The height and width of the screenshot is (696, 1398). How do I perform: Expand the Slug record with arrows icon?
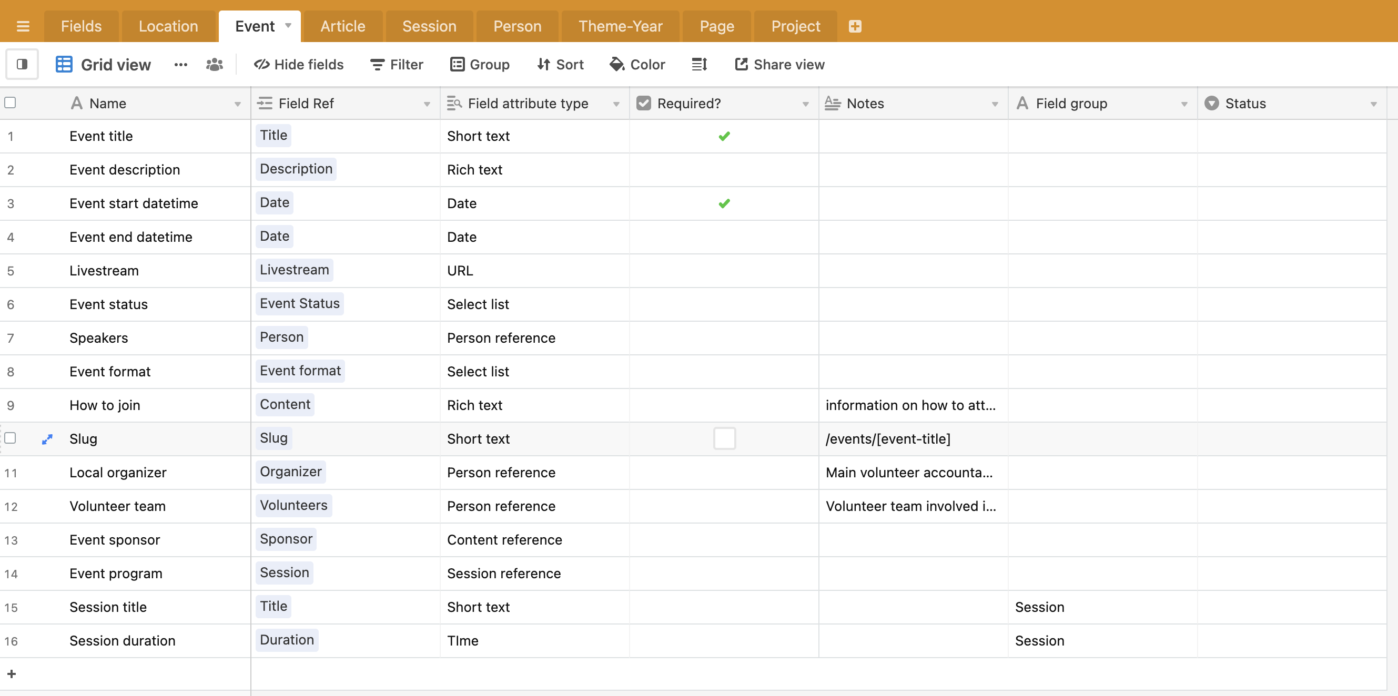tap(47, 439)
